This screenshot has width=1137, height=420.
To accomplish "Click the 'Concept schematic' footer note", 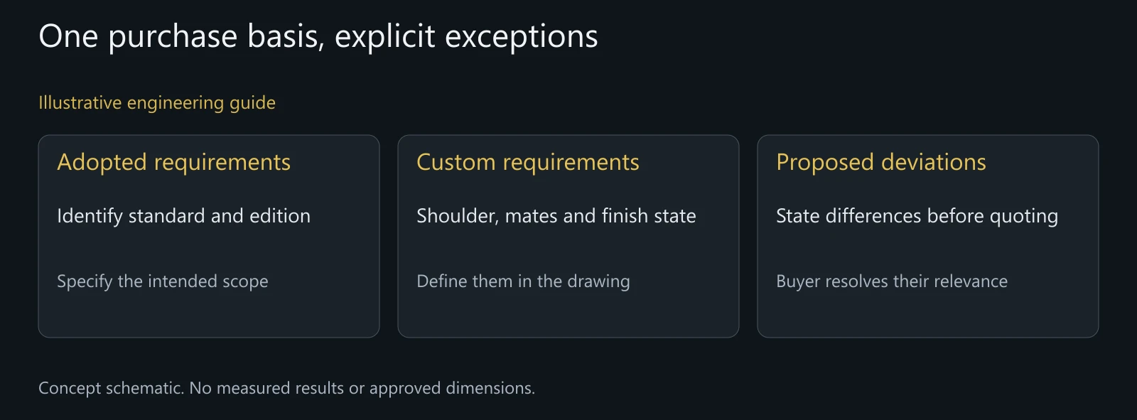I will 286,388.
